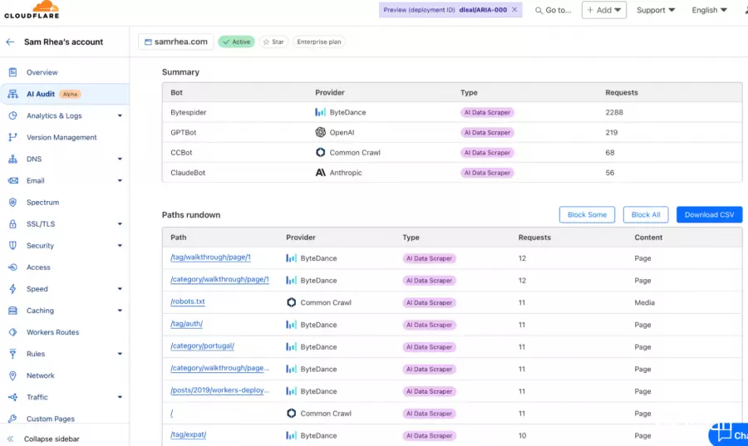Expand the Rules submenu arrow

click(120, 354)
